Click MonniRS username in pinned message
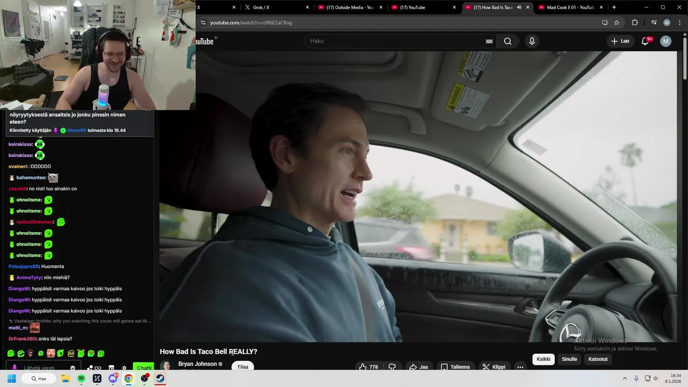688x387 pixels. (x=77, y=130)
